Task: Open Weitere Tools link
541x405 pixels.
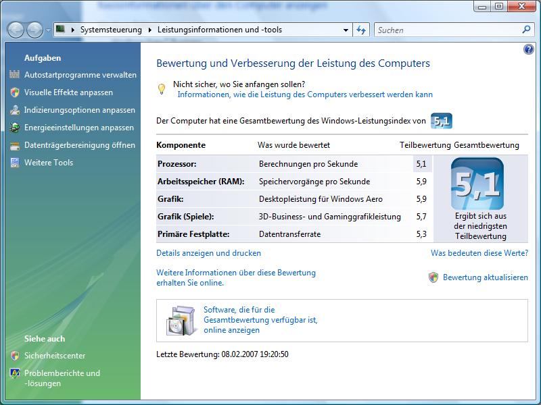Action: point(49,163)
